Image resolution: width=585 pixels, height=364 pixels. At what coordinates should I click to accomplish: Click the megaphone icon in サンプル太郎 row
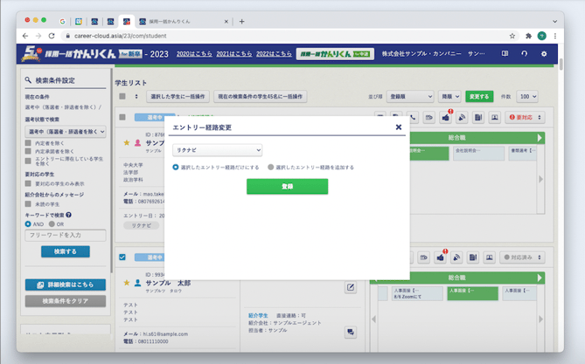[456, 258]
